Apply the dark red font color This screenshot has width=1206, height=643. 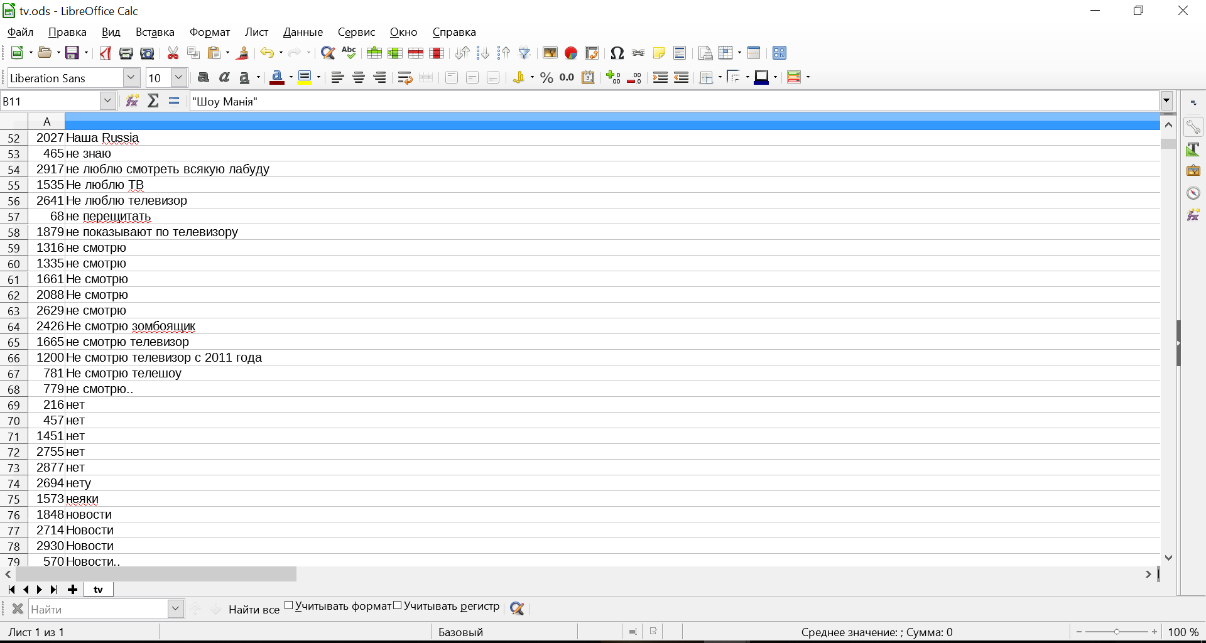[x=277, y=77]
